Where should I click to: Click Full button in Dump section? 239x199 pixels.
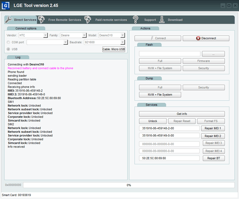[160, 88]
